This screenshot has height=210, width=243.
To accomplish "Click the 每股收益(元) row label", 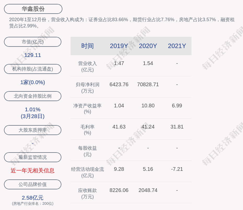I will click(88, 151).
